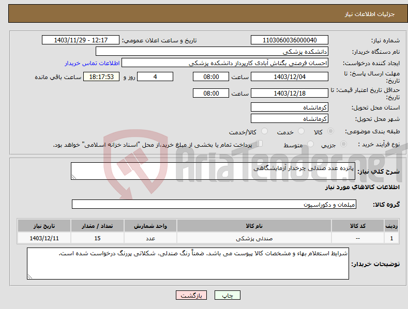Viewport: 408px width, 309px height.
Task: Click the واحد شمارش column header
Action: 150,226
